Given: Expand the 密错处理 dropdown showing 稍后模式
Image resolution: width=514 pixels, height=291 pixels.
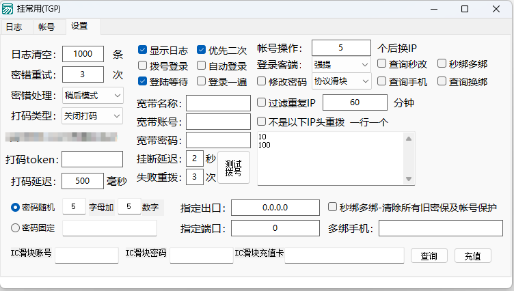Looking at the screenshot, I should (x=92, y=95).
